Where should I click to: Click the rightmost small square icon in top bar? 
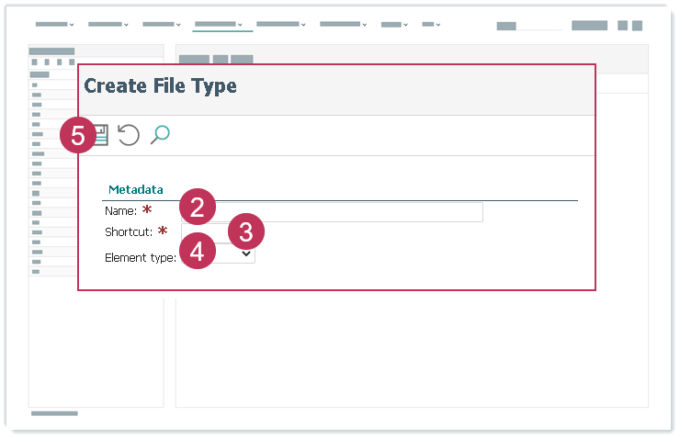(x=637, y=26)
